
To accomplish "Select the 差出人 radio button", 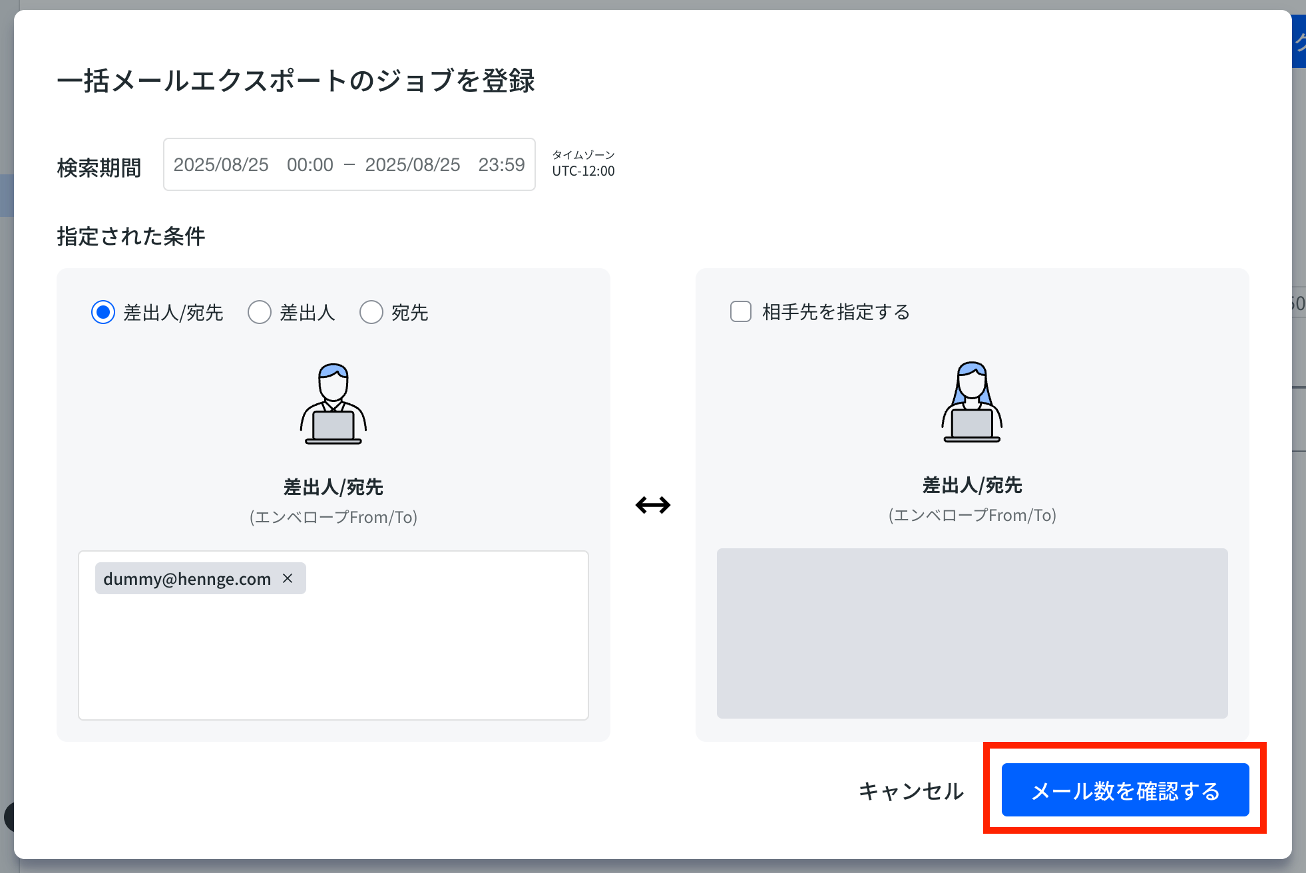I will pyautogui.click(x=260, y=312).
